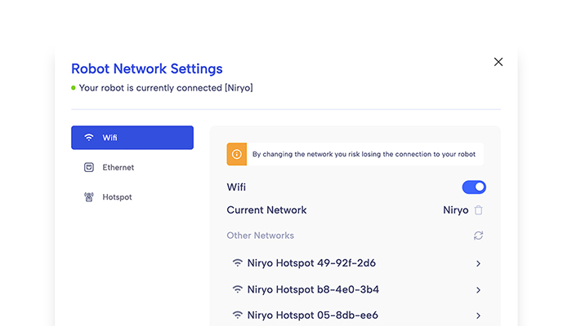Click the 'Robot Network Settings' title
This screenshot has height=326, width=572.
point(146,68)
